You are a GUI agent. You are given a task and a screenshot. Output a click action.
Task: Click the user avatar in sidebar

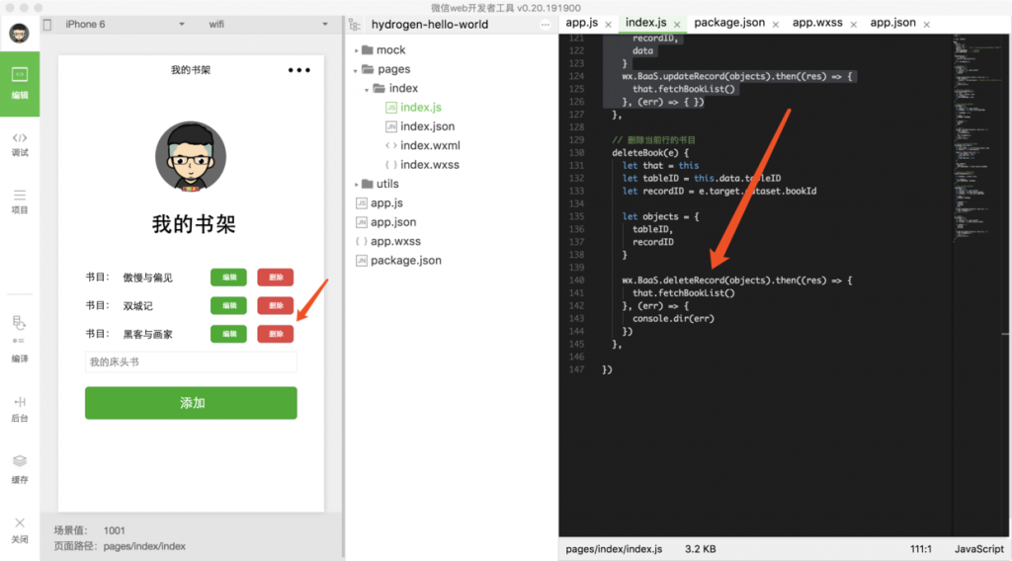(x=20, y=34)
